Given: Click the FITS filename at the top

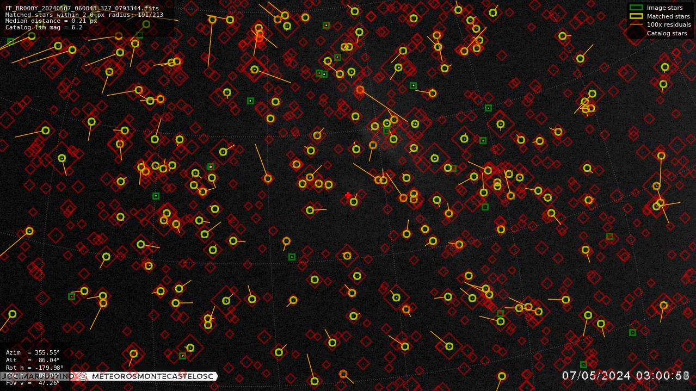Looking at the screenshot, I should pyautogui.click(x=82, y=8).
